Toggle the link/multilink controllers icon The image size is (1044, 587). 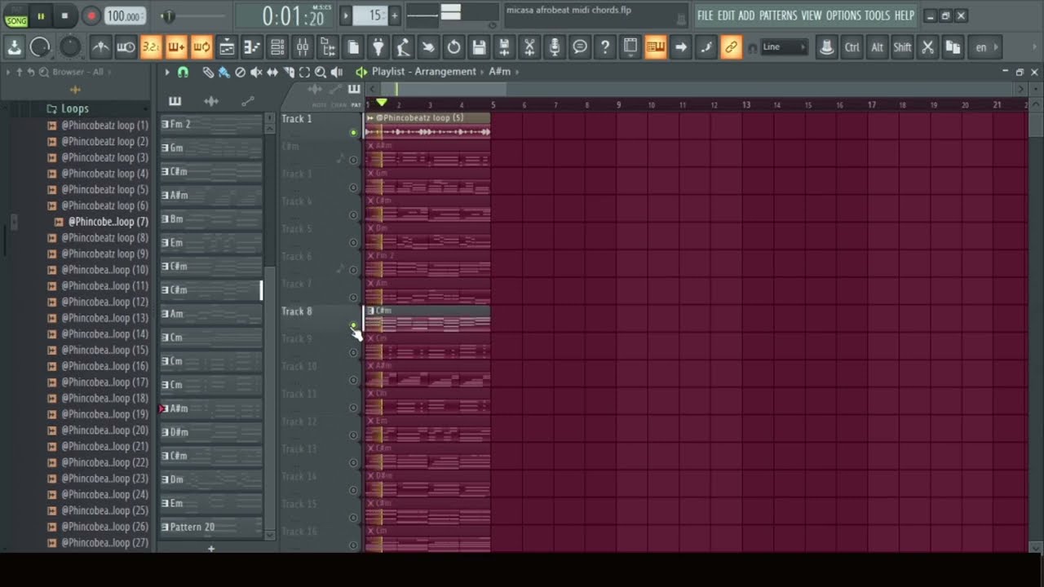pos(732,47)
